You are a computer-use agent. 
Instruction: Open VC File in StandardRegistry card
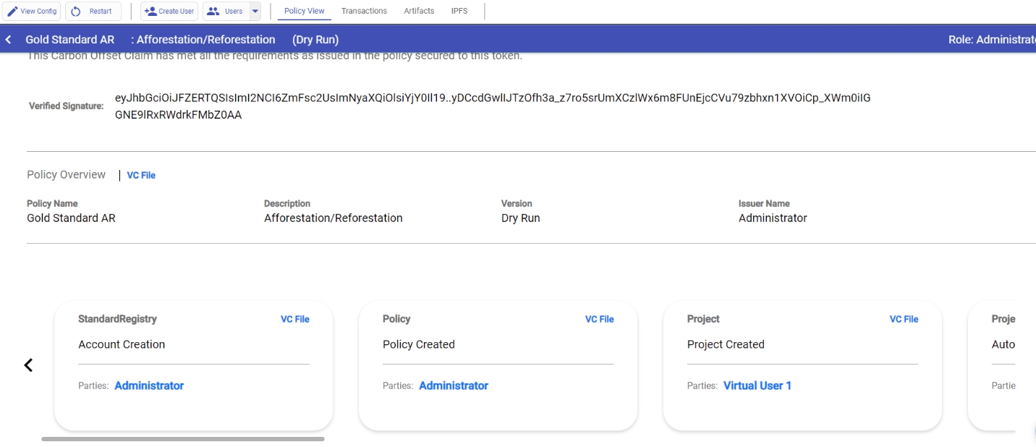(294, 319)
